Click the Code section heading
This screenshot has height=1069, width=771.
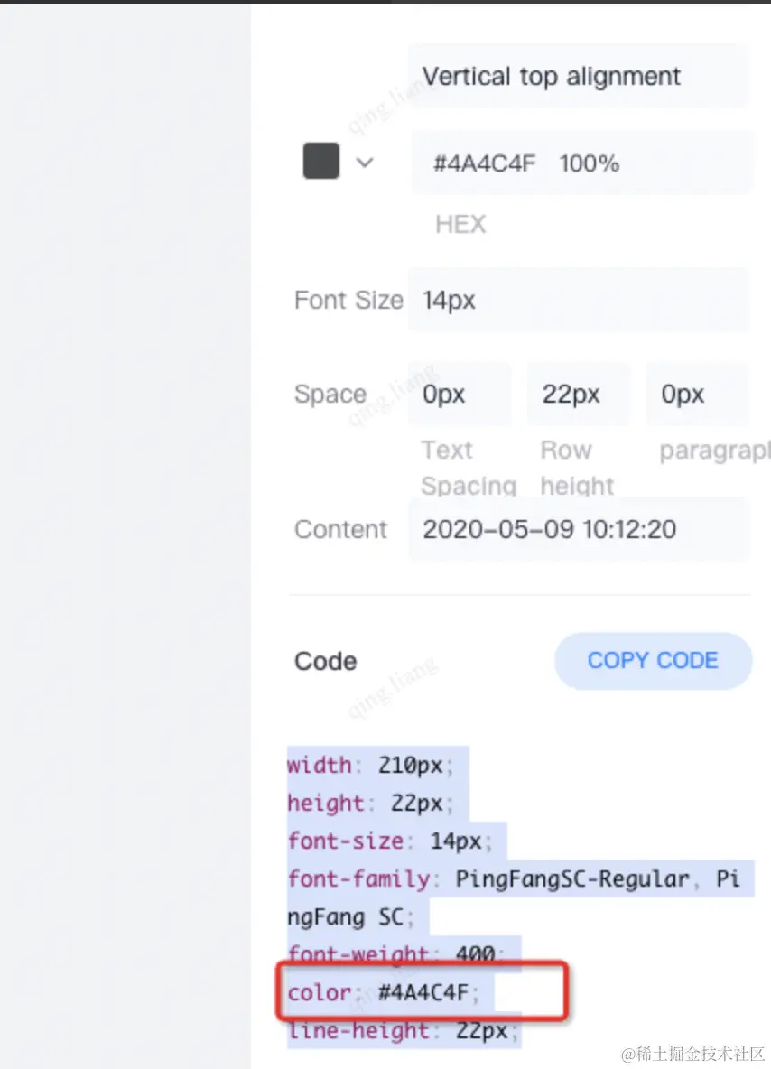(x=325, y=661)
